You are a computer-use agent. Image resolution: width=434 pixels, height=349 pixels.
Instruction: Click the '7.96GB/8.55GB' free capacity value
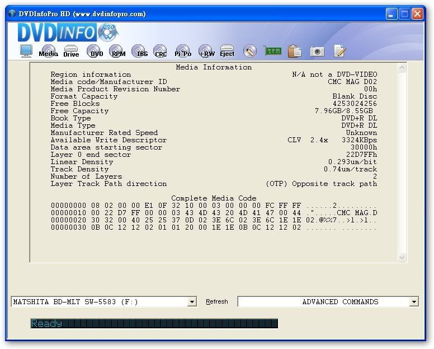[344, 111]
